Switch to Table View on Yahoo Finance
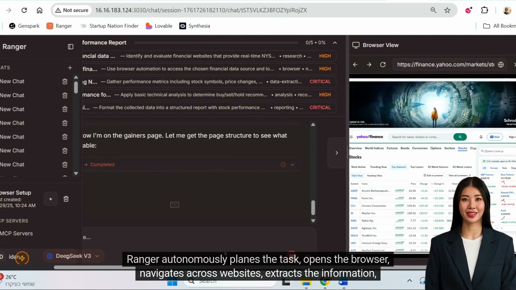This screenshot has width=516, height=290. (x=357, y=176)
